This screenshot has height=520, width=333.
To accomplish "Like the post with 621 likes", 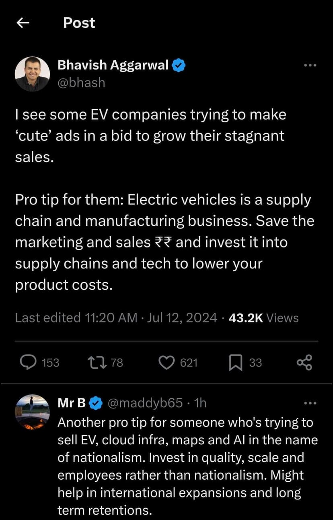I will tap(166, 363).
